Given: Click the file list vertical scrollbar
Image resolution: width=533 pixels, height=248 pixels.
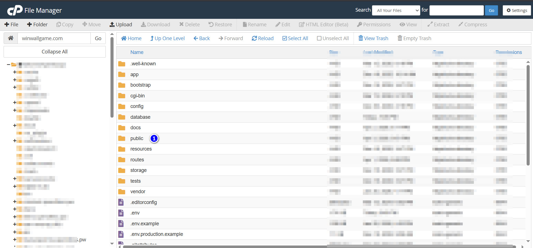Looking at the screenshot, I should [x=528, y=115].
